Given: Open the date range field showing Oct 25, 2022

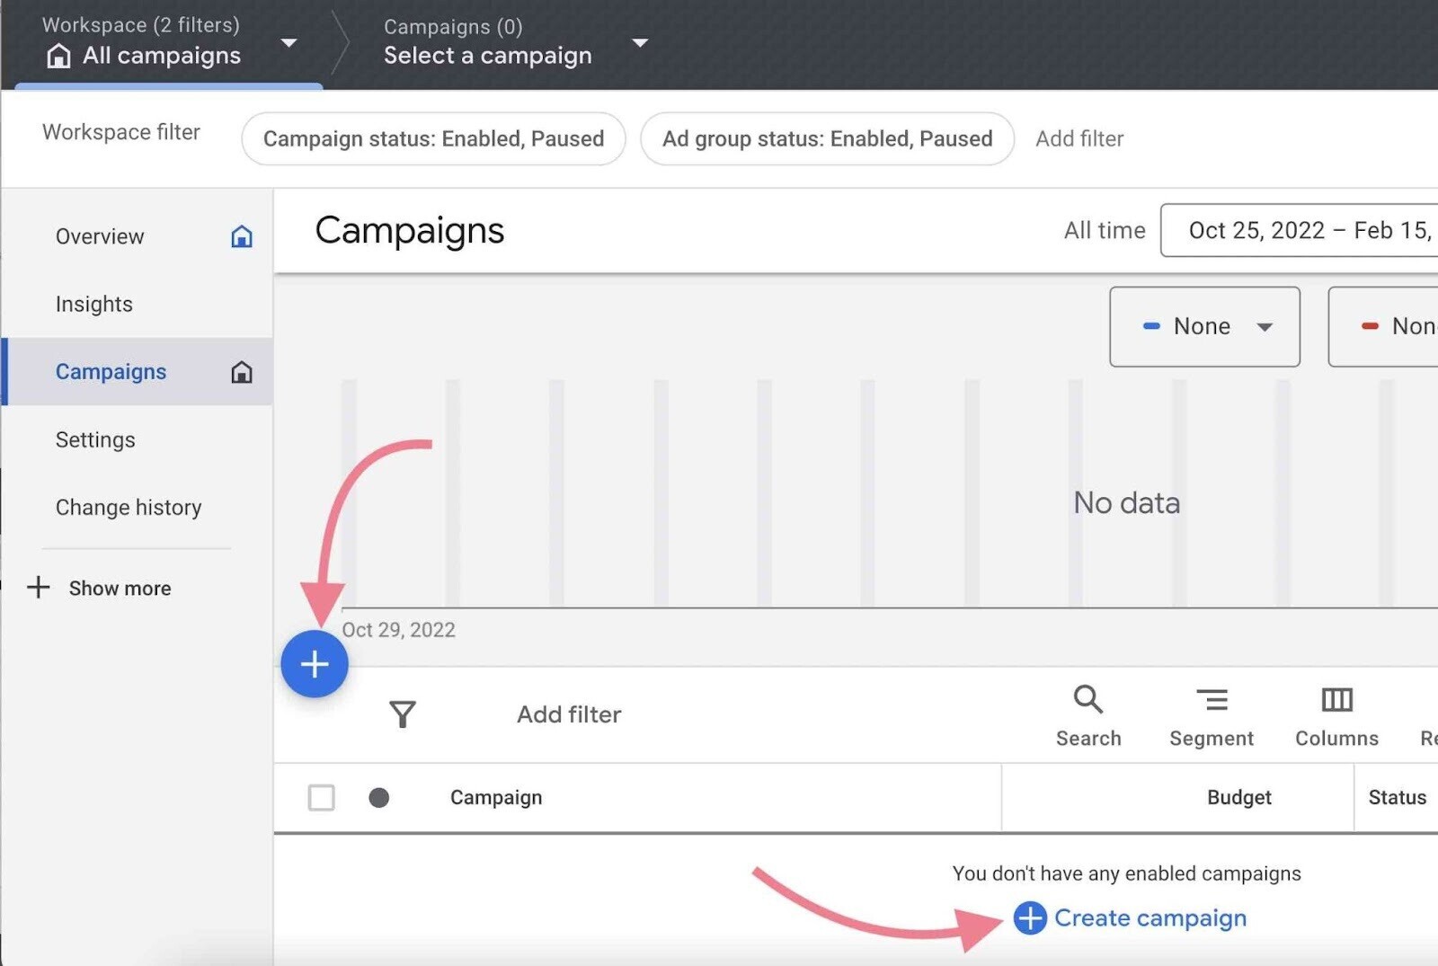Looking at the screenshot, I should click(x=1285, y=230).
